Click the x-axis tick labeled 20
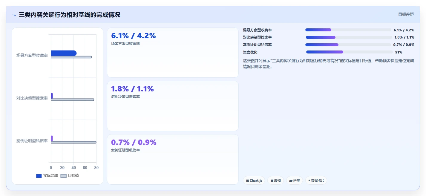426x196 pixels. 62,168
